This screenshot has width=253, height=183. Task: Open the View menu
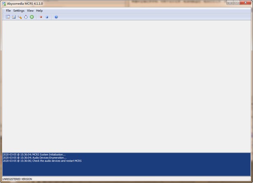pyautogui.click(x=30, y=10)
